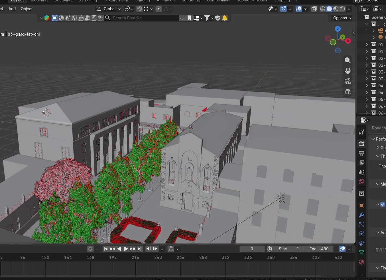Open the playback sync dropdown in the timeline

162,249
